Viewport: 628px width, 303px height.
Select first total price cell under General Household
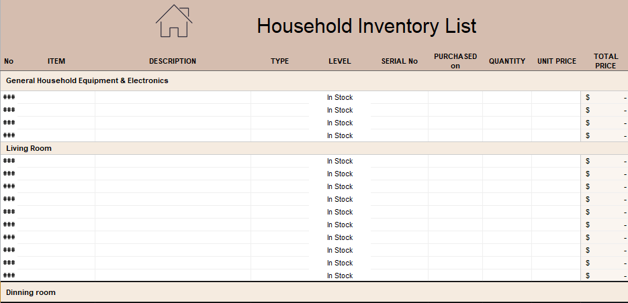click(604, 97)
